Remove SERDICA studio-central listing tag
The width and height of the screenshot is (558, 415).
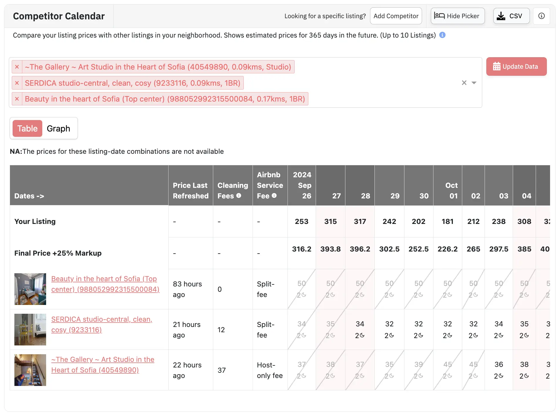pyautogui.click(x=17, y=83)
